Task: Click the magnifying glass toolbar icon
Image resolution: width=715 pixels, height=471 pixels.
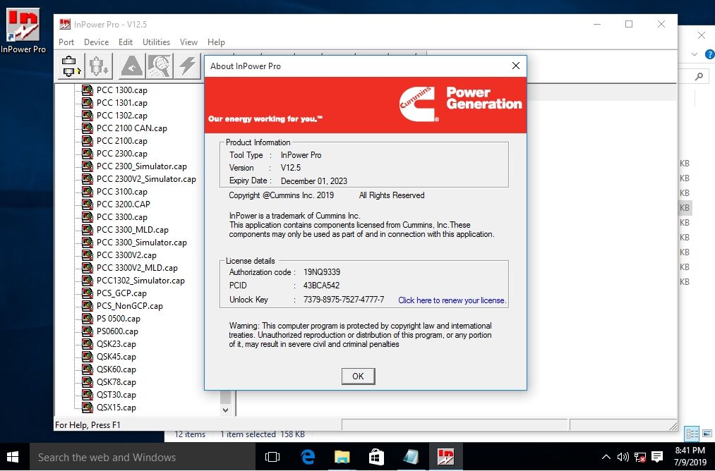Action: pyautogui.click(x=159, y=66)
